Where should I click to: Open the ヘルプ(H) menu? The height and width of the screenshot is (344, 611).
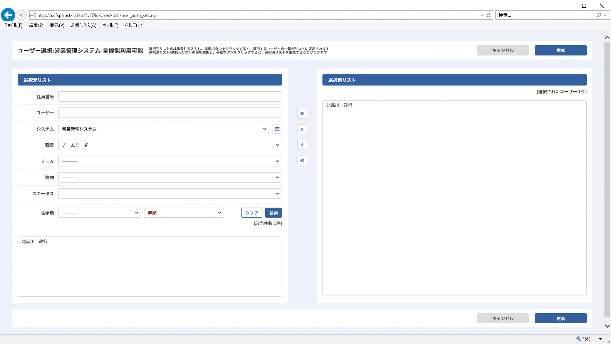click(x=134, y=25)
